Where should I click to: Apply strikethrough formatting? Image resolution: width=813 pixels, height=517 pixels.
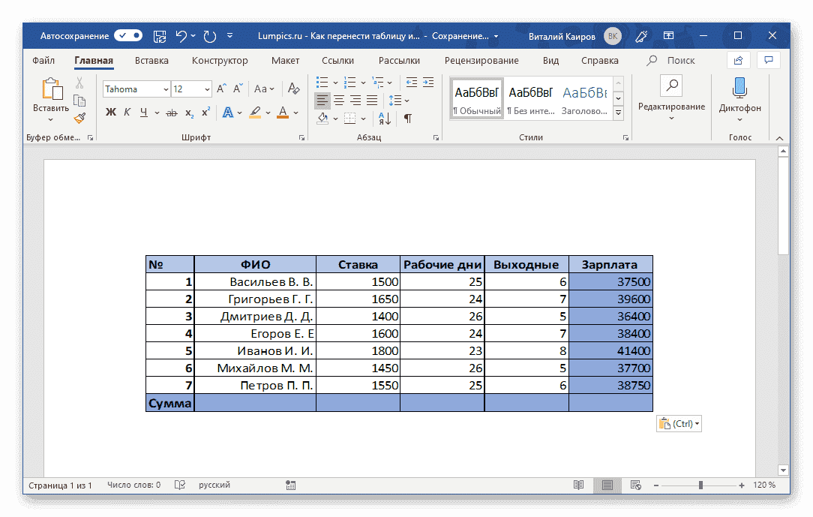tap(171, 112)
